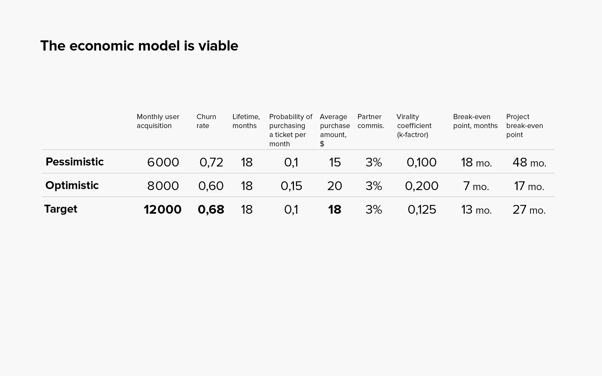Select the Lifetime, months column header
Screen dimensions: 602x376
click(246, 121)
